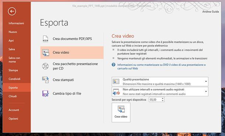
Task: Select the Esporta sidebar item
Action: click(17, 88)
